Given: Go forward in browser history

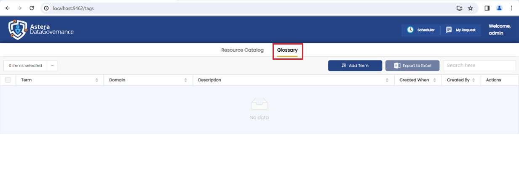Looking at the screenshot, I should [19, 8].
